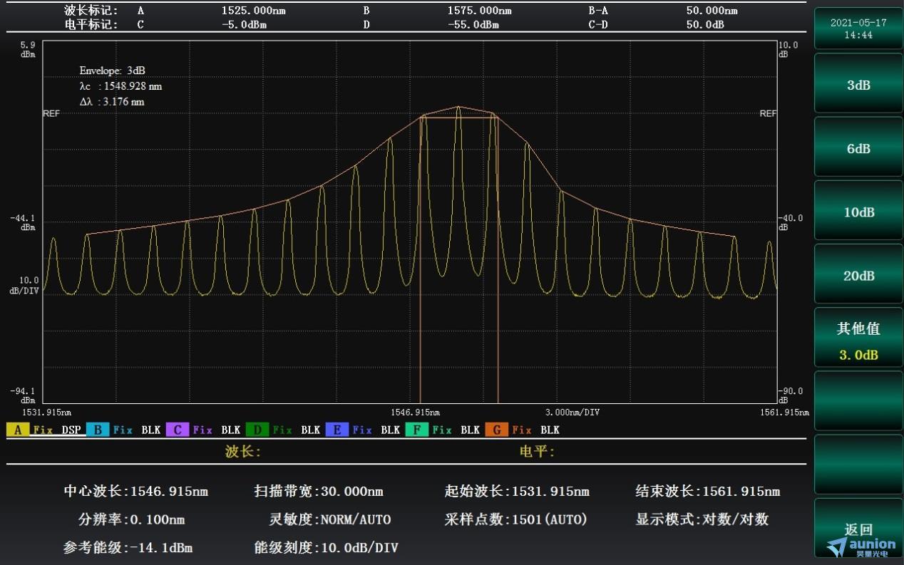904x565 pixels.
Task: Click the 能级刻度 10.0dB/DIV setting
Action: [327, 548]
